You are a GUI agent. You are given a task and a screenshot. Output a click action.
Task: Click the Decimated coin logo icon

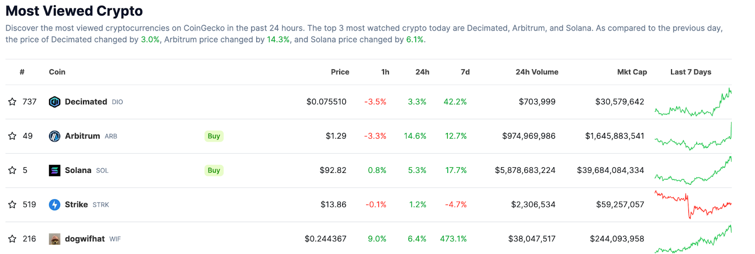coord(55,102)
